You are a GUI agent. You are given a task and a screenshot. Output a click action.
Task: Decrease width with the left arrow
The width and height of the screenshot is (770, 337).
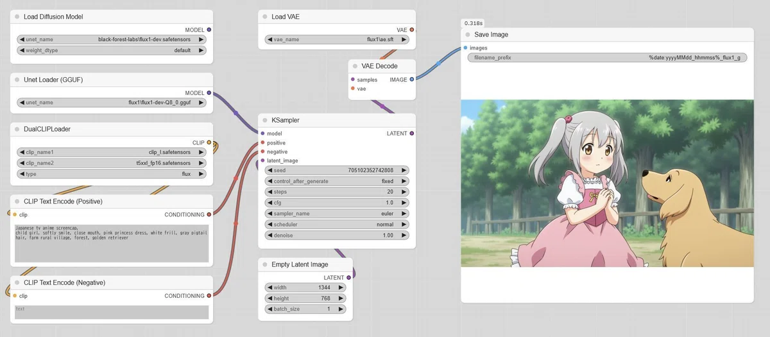(269, 288)
